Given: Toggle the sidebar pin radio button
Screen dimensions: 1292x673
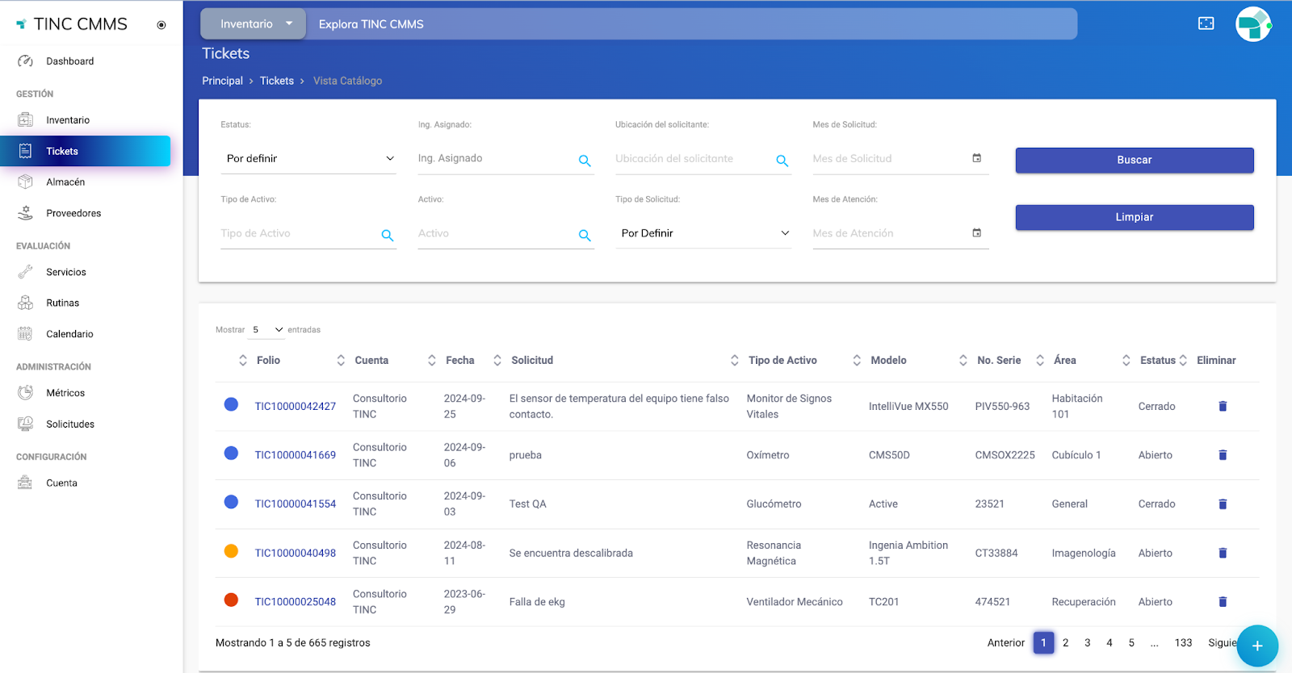Looking at the screenshot, I should click(x=161, y=25).
